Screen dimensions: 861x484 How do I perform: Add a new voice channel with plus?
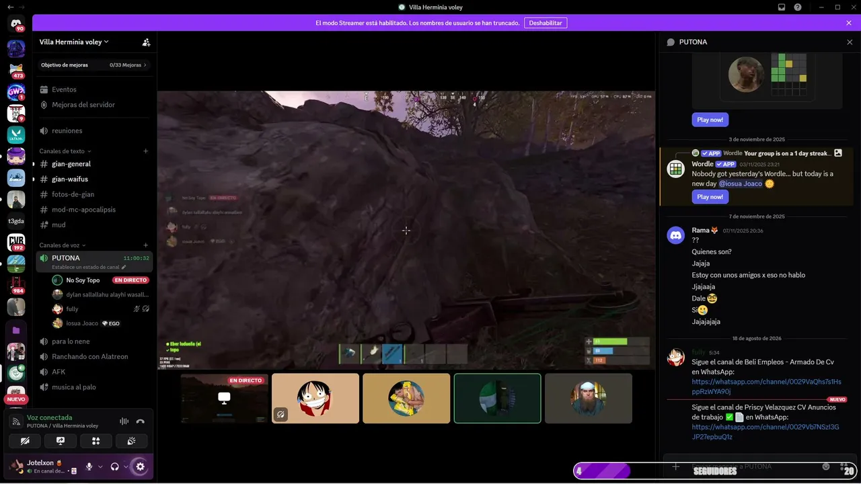tap(145, 245)
